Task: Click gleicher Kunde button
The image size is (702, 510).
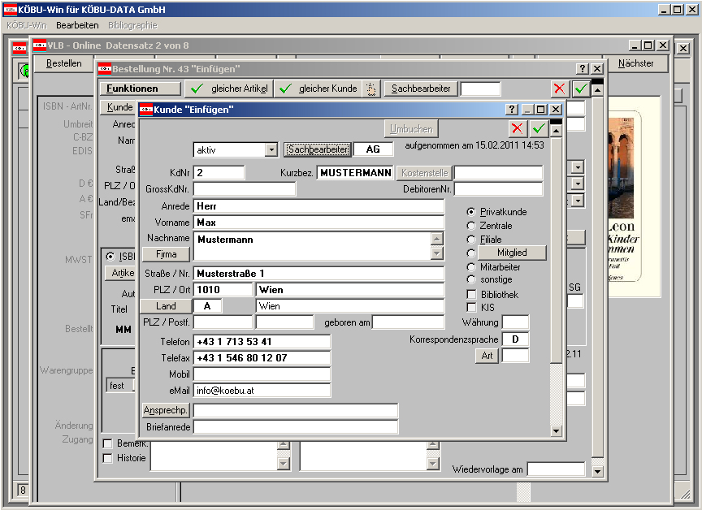Action: [x=318, y=89]
